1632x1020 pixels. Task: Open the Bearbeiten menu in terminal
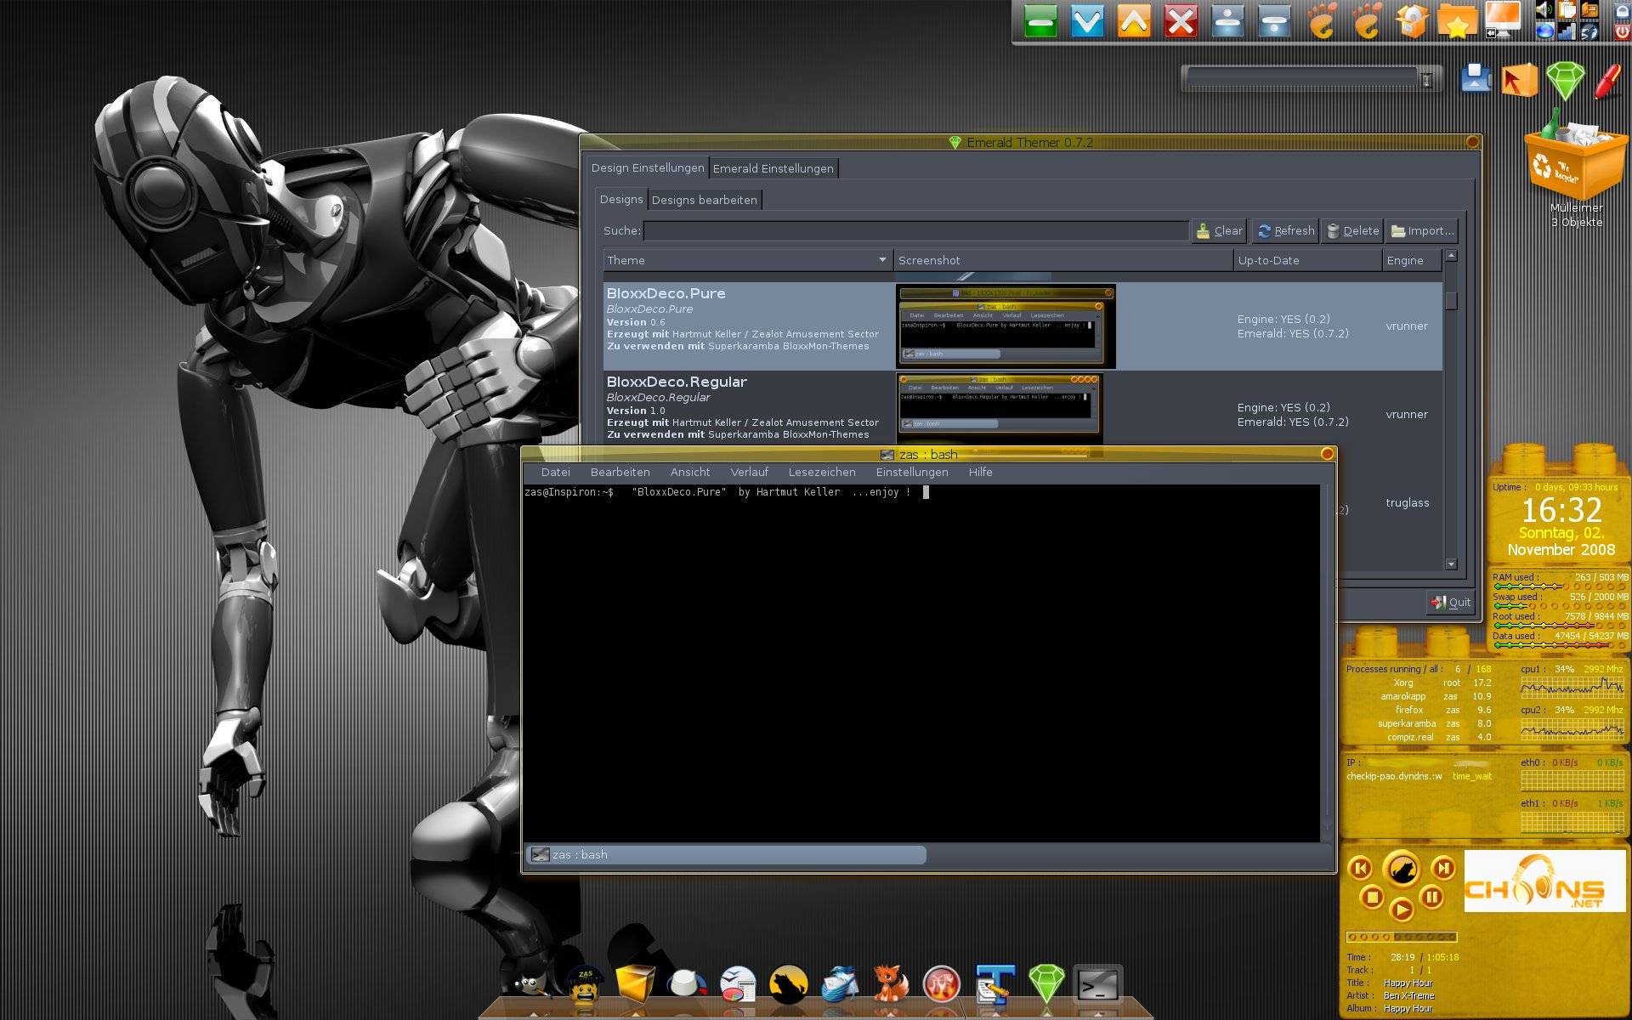point(620,472)
